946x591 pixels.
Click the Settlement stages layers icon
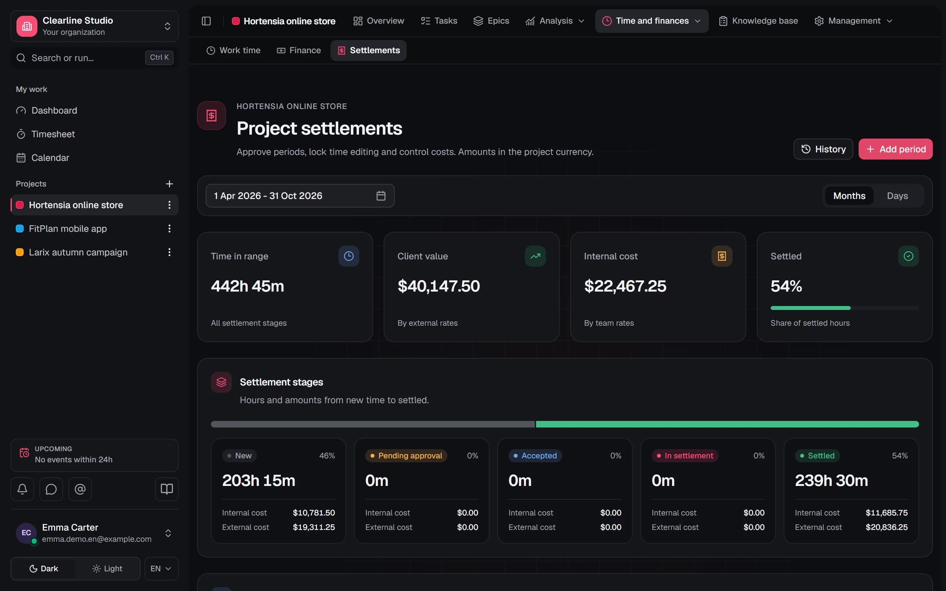point(221,382)
